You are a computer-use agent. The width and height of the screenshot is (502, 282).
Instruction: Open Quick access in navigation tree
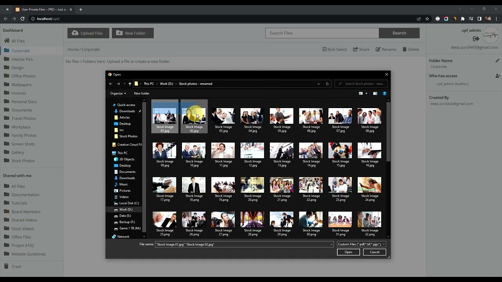126,105
